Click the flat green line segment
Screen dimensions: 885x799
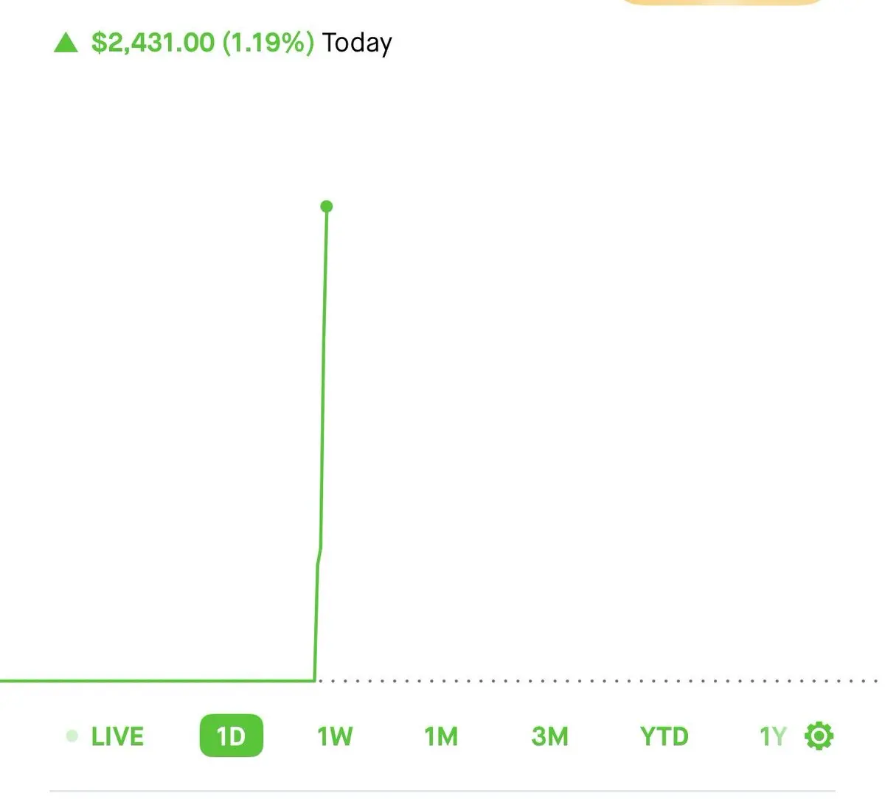(157, 680)
